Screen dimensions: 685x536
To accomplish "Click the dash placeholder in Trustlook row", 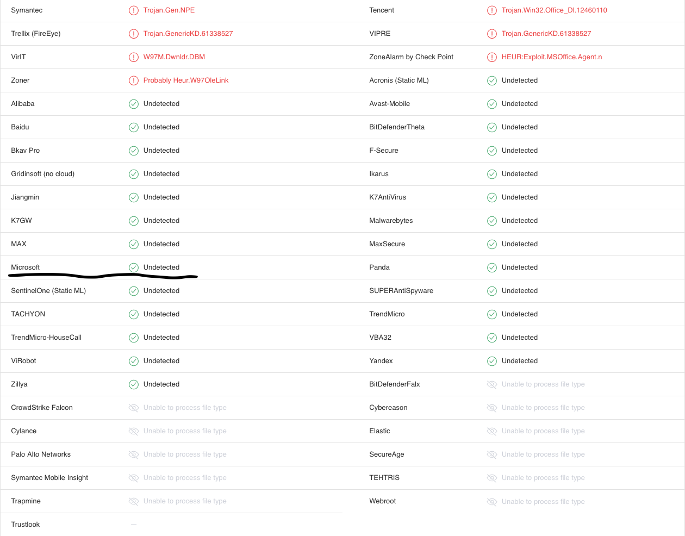I will coord(134,525).
